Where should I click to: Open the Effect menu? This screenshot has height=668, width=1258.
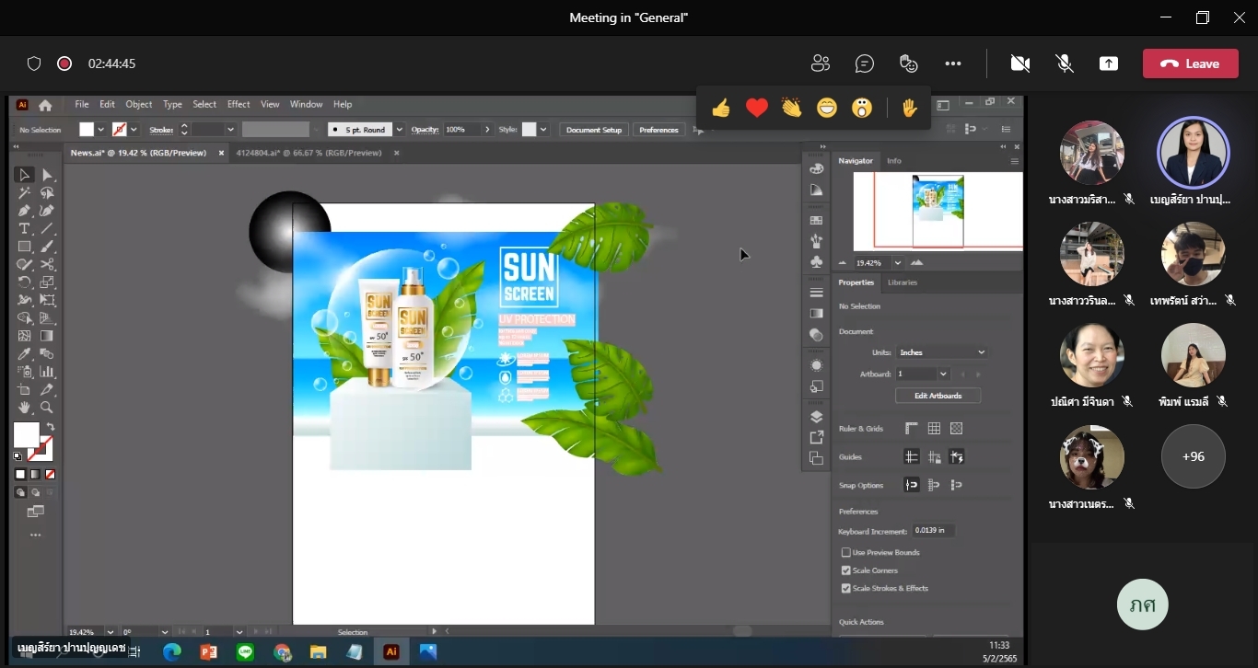coord(239,104)
